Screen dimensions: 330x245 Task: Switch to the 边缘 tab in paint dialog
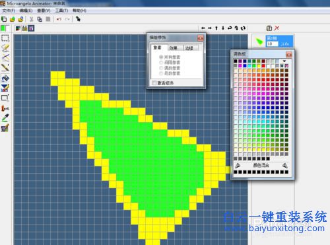tap(191, 48)
